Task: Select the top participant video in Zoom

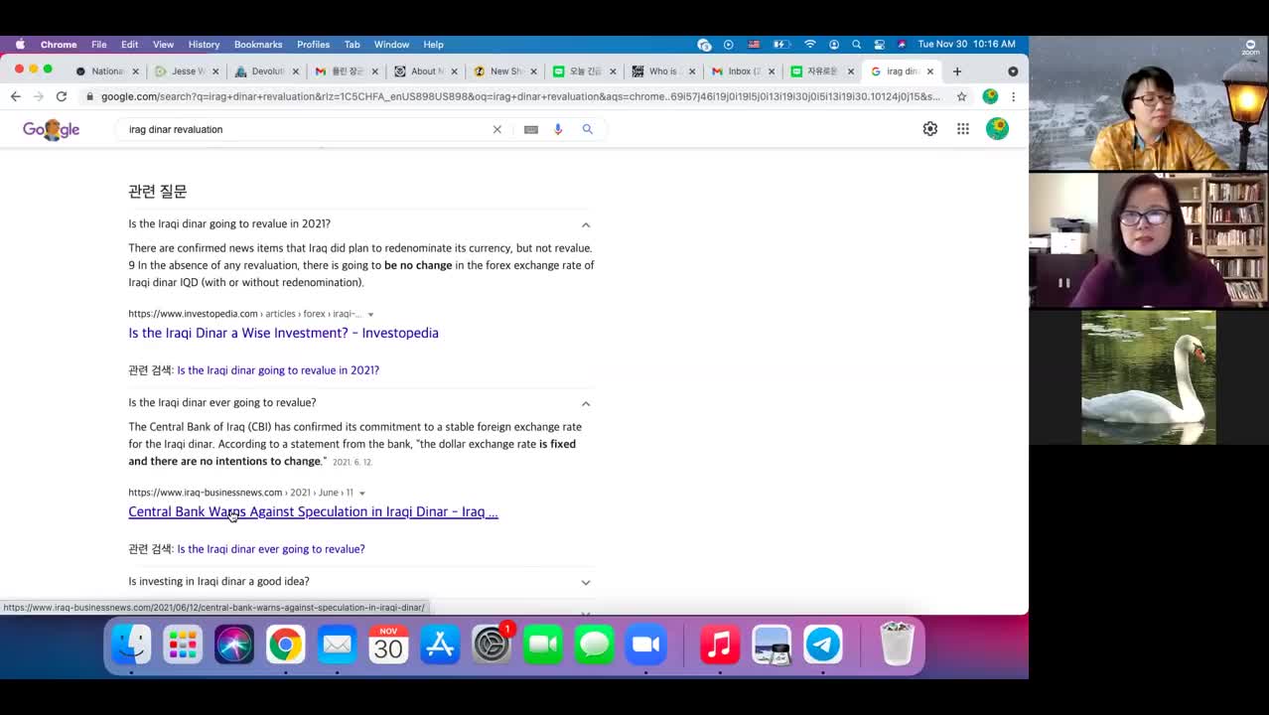Action: click(1149, 103)
